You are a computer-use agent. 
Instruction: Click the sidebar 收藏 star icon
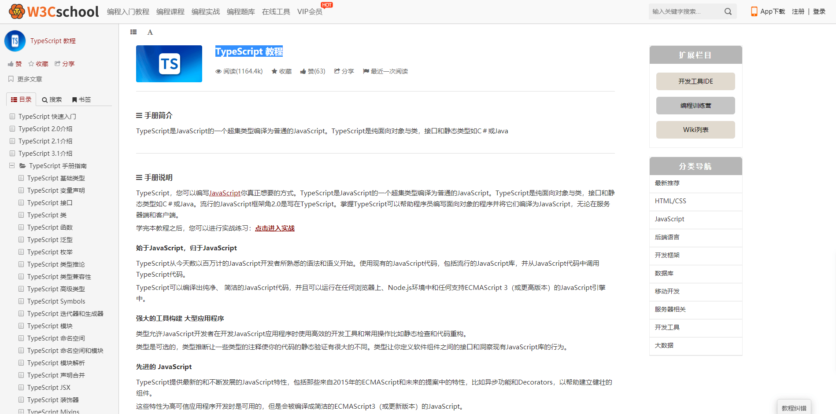point(31,64)
